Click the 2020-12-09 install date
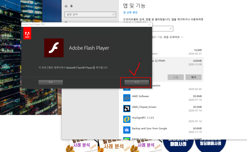The height and width of the screenshot is (152, 247). [x=195, y=64]
